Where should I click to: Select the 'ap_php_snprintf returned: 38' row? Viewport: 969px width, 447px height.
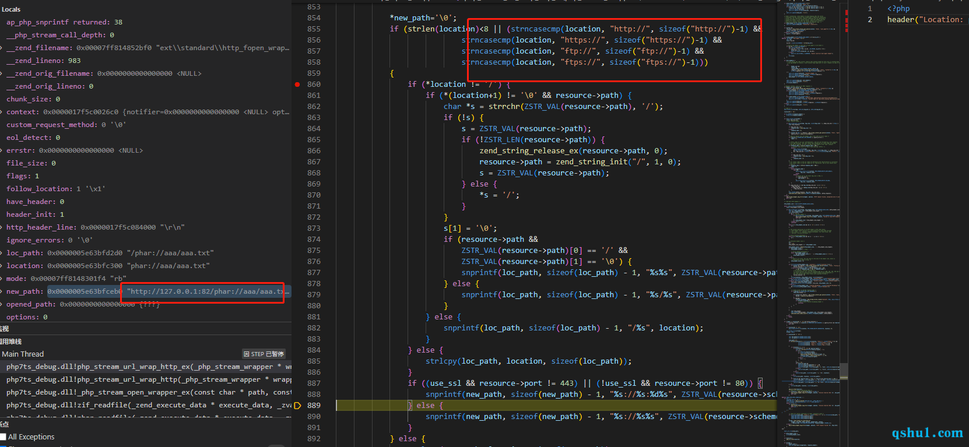(146, 22)
